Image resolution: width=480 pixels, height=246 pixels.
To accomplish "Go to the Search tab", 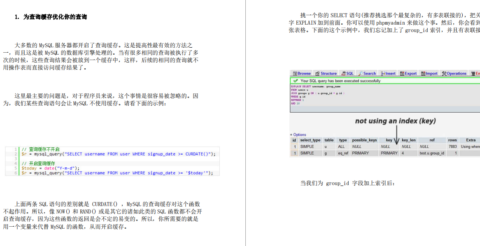I will [x=367, y=74].
